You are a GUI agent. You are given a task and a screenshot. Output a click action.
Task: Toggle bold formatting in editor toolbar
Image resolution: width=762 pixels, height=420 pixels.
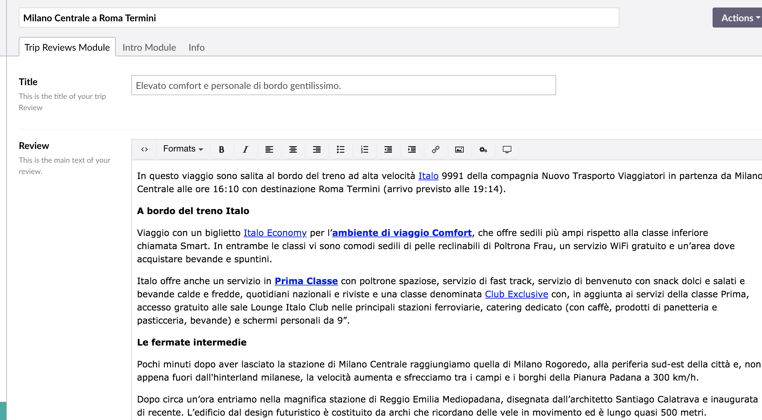221,149
